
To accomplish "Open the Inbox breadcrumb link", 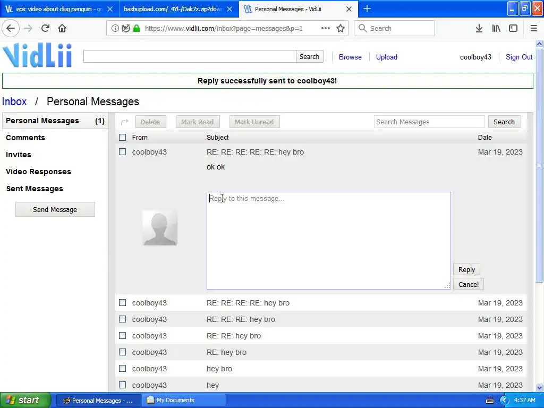I will 14,101.
